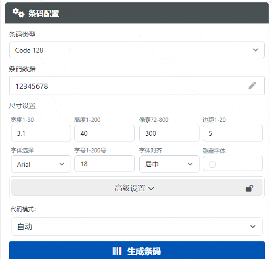The image size is (272, 259).
Task: Click the 像素 input showing 300
Action: click(169, 133)
